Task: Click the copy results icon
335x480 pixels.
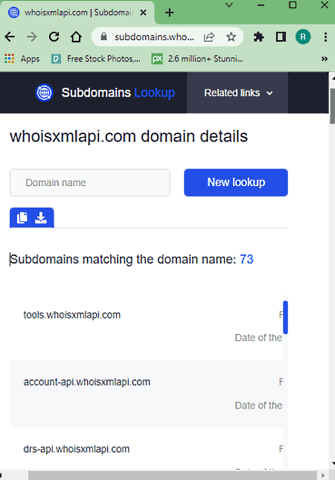Action: pos(22,217)
